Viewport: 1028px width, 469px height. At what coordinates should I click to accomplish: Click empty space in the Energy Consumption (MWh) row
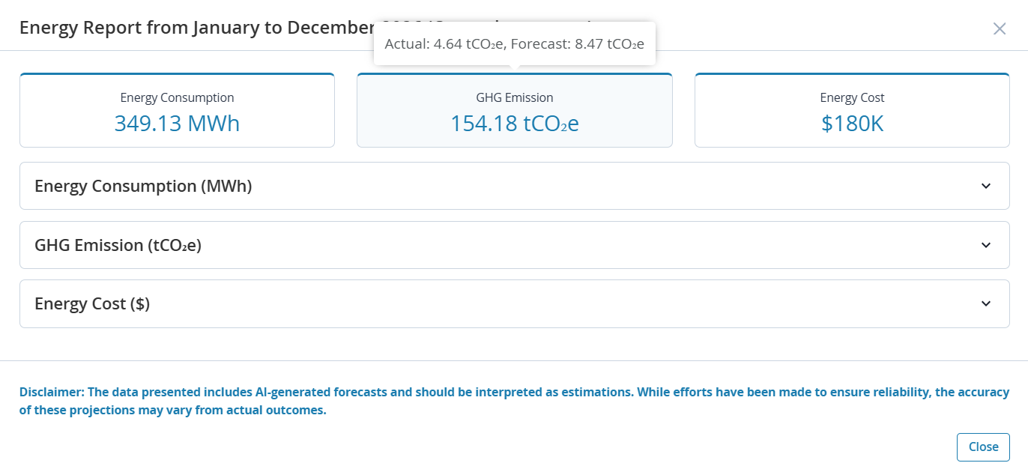(599, 186)
